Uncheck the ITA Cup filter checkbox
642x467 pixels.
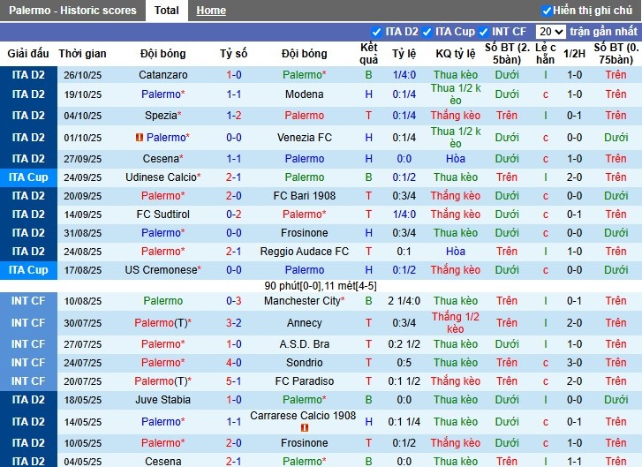tap(427, 32)
